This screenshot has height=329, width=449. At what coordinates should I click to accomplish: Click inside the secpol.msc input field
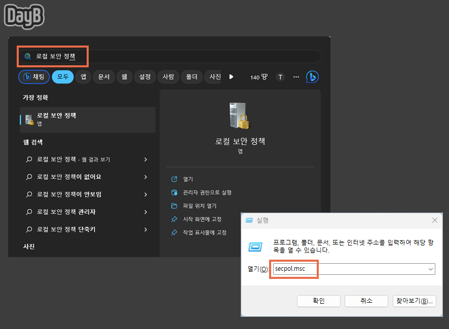click(x=294, y=269)
